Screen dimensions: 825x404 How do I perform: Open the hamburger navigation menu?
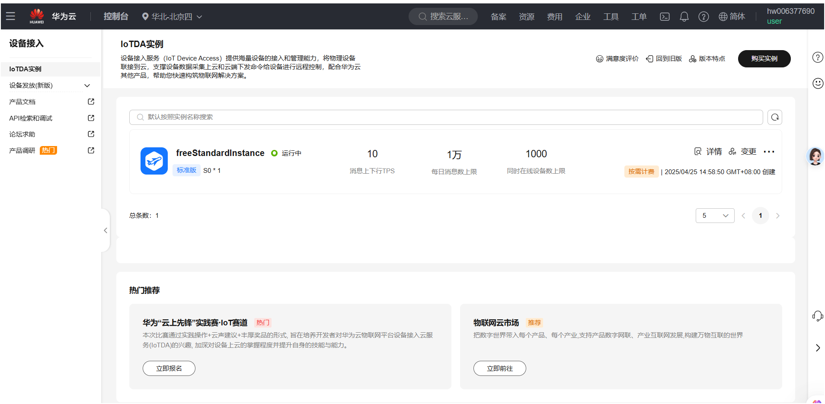coord(10,16)
